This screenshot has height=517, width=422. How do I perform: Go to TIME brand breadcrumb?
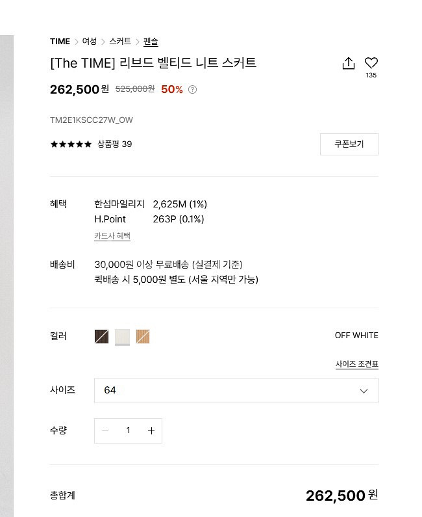[x=60, y=42]
